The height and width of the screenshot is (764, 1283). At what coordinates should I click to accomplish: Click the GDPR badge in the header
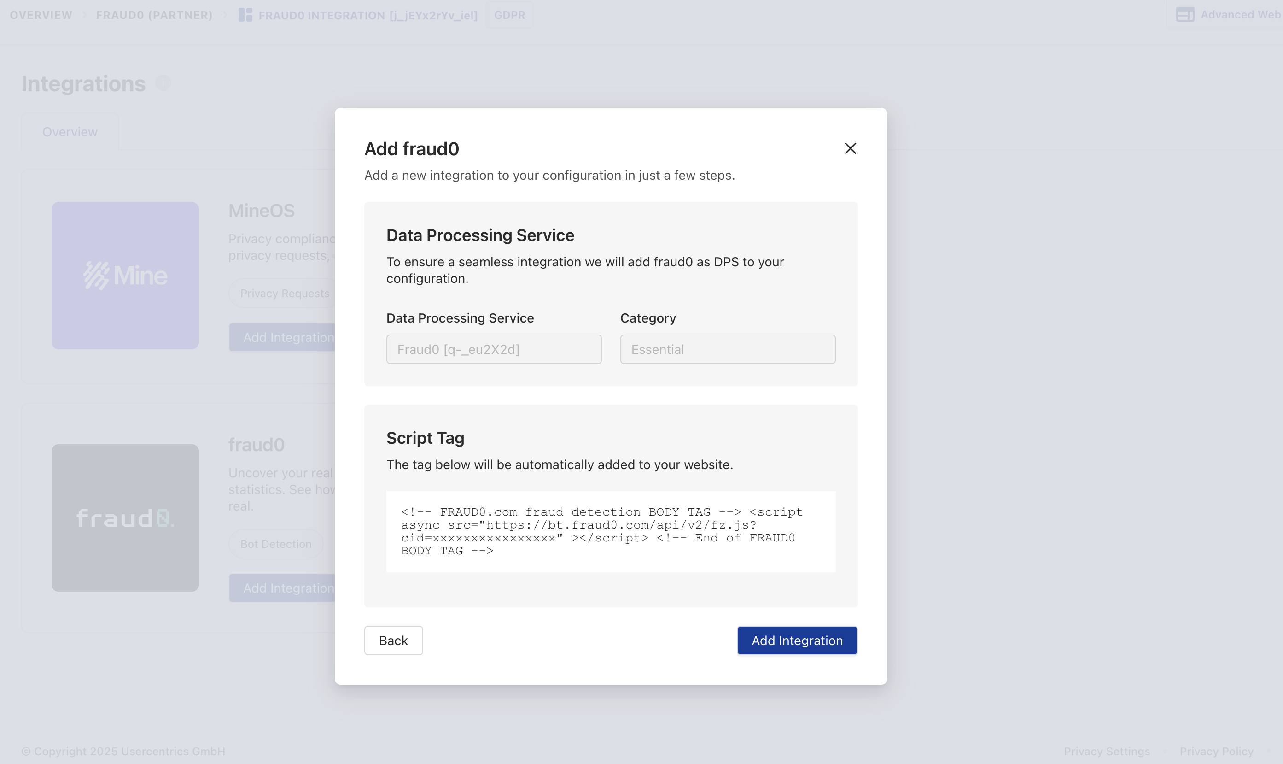click(509, 14)
